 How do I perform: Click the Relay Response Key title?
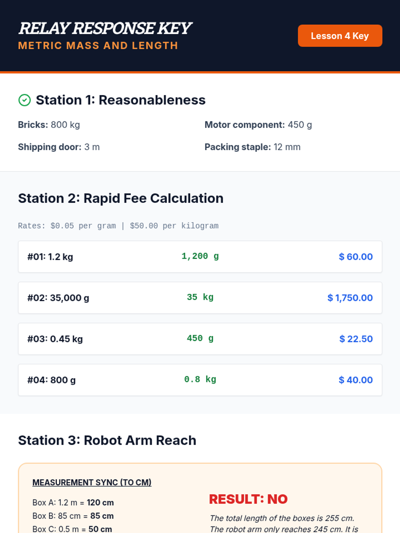pos(105,28)
